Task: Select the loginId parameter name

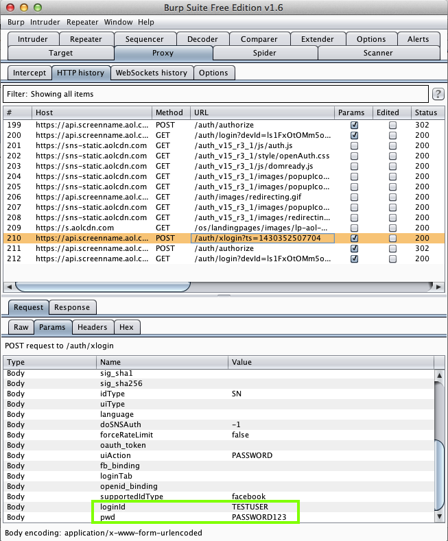Action: [x=113, y=507]
